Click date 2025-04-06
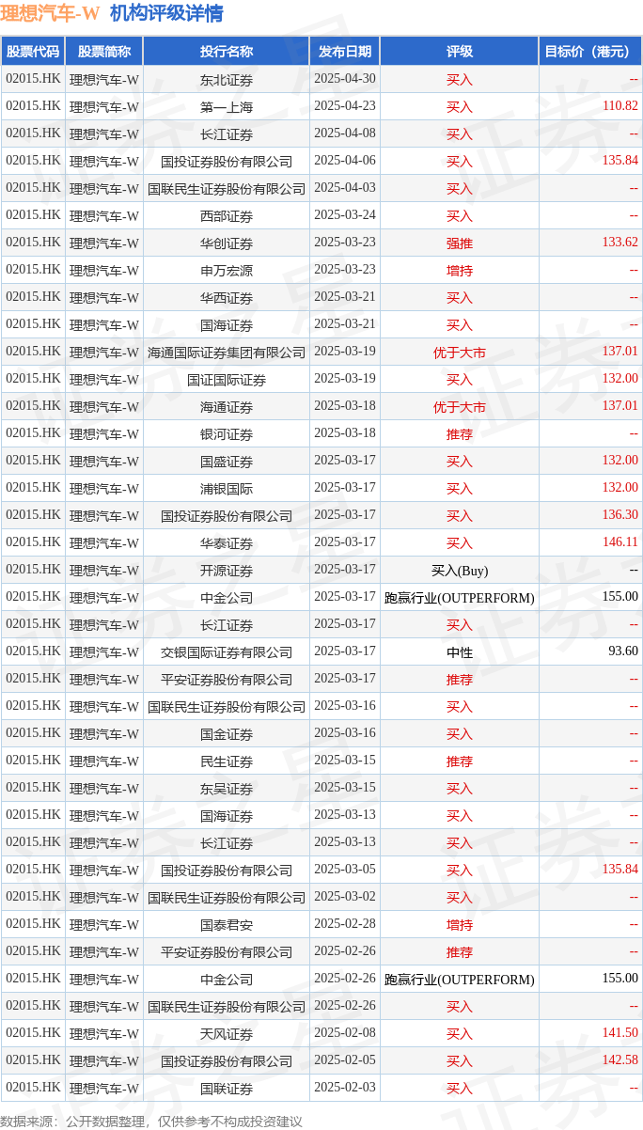643x1130 pixels. coord(345,161)
